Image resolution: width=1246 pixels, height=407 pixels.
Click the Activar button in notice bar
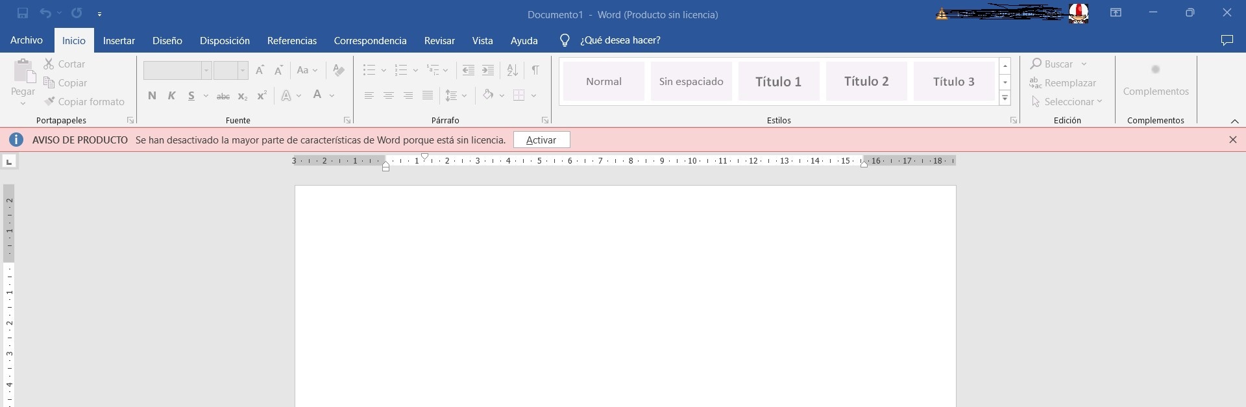coord(541,140)
